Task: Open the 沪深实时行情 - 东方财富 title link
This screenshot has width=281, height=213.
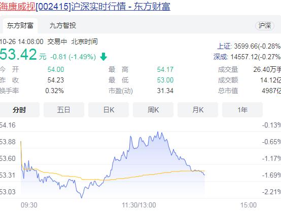Action: [x=121, y=7]
